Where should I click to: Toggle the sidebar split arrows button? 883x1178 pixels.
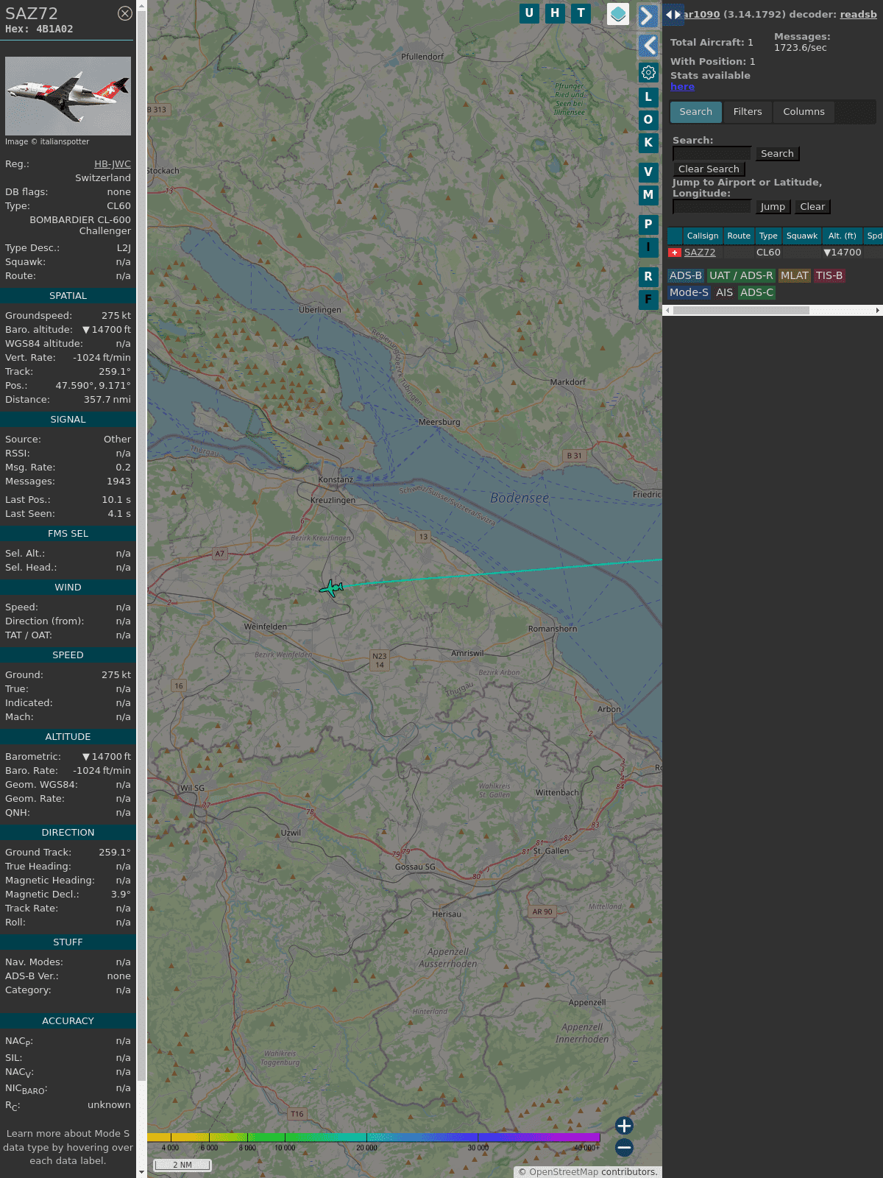673,14
